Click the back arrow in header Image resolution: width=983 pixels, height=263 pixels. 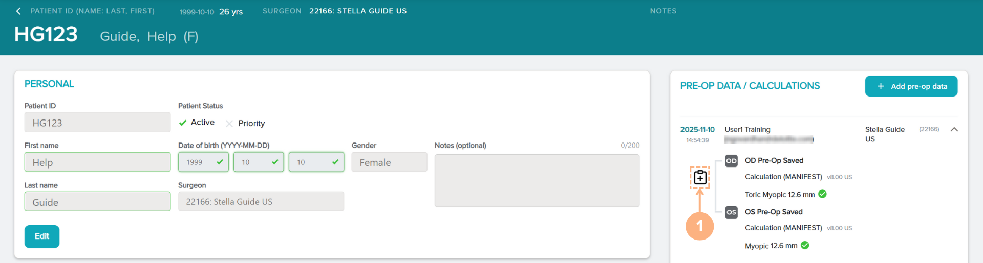coord(18,11)
